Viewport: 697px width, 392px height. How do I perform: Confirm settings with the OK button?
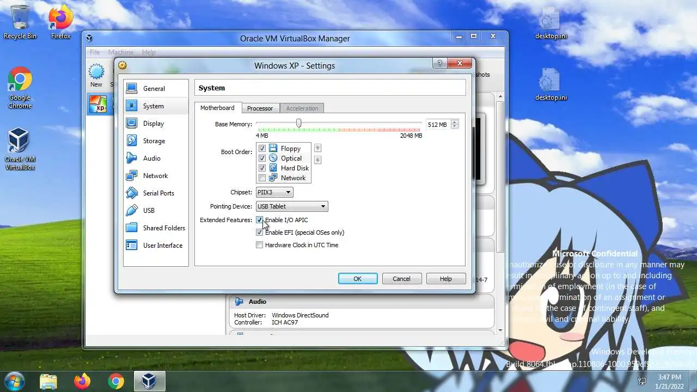(358, 279)
